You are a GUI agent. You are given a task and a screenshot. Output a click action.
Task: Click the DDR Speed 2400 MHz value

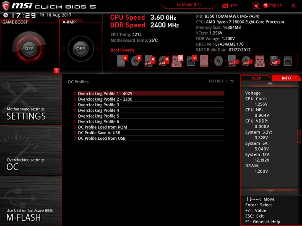pyautogui.click(x=164, y=25)
